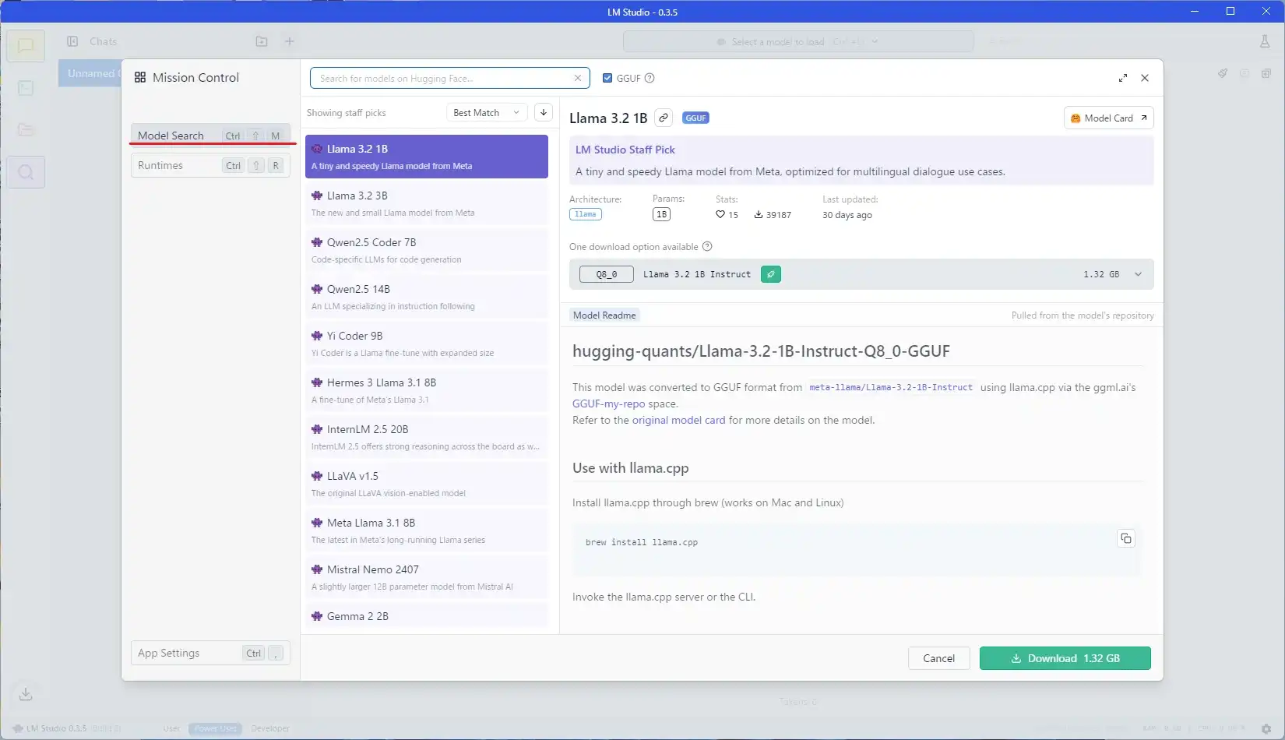Close the Mission Control dialog
Screen dimensions: 1285x740
(x=1144, y=78)
